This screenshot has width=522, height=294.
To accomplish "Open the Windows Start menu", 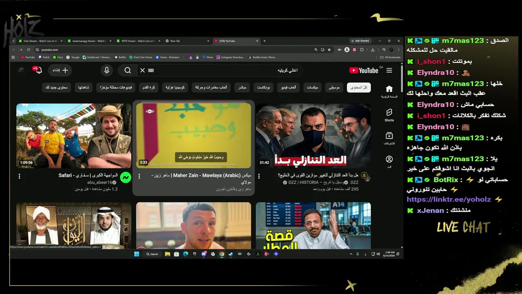I will [x=137, y=254].
